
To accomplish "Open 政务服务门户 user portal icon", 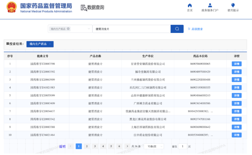I will [210, 5].
